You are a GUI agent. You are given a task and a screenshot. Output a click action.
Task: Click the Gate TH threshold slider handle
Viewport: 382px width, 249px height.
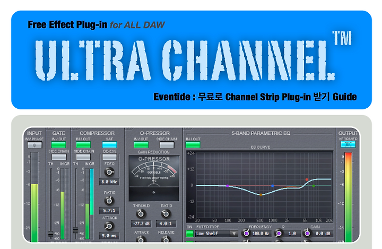[51, 234]
